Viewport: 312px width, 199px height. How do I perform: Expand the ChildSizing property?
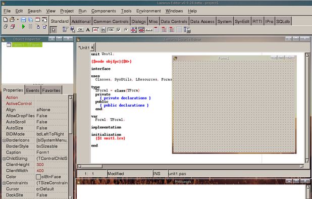(x=4, y=159)
